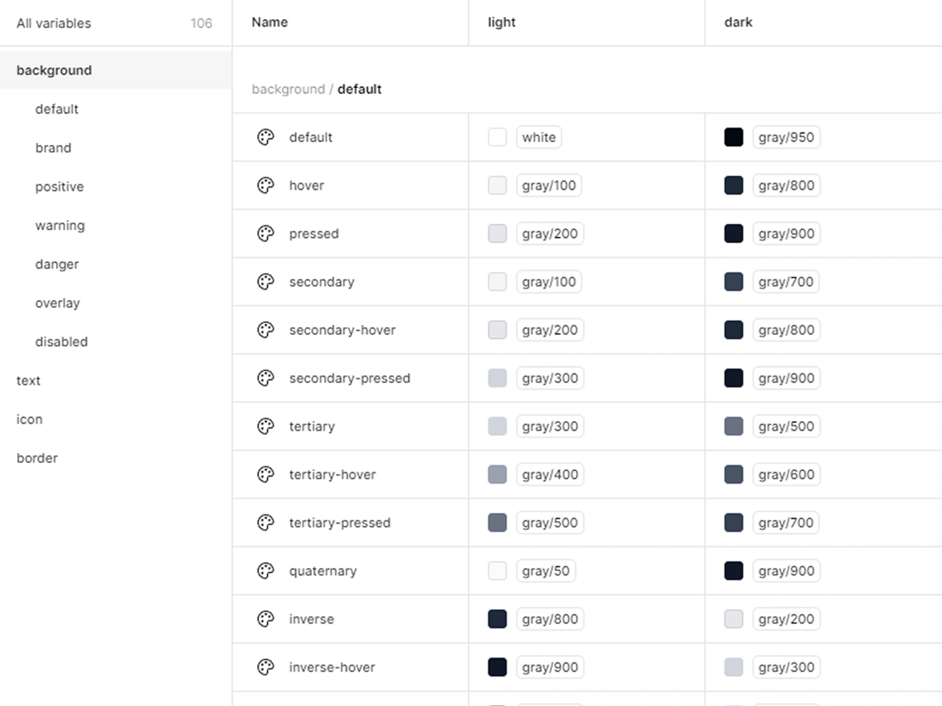Select the border category in sidebar
942x706 pixels.
37,458
